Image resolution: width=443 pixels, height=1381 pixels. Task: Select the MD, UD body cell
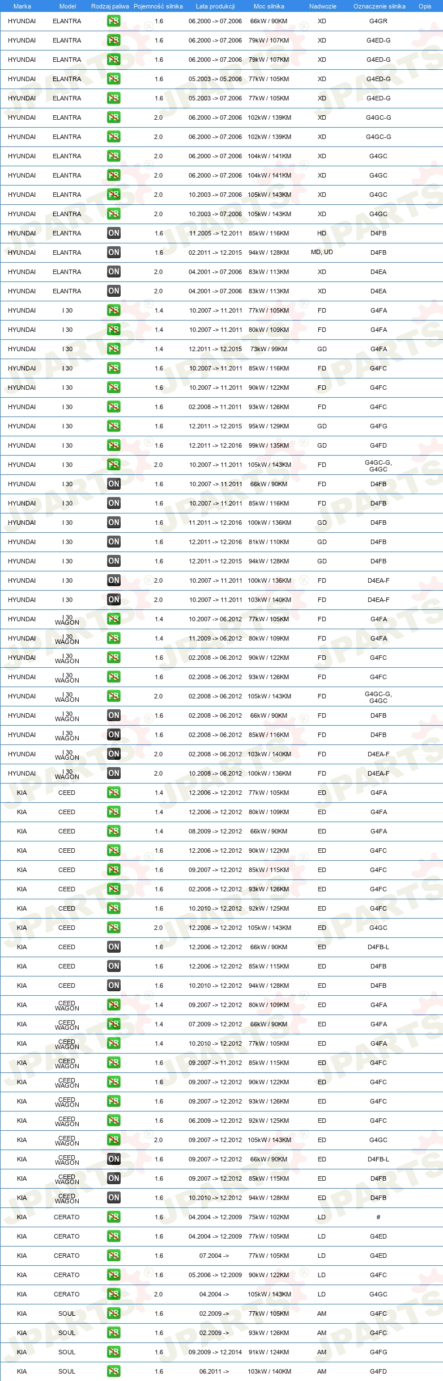click(x=322, y=252)
